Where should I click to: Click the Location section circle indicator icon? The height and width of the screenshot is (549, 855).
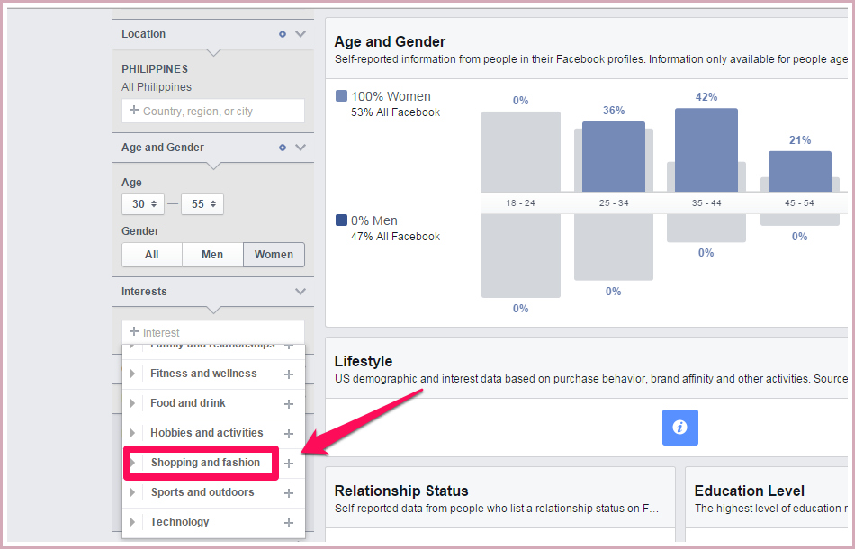click(282, 34)
